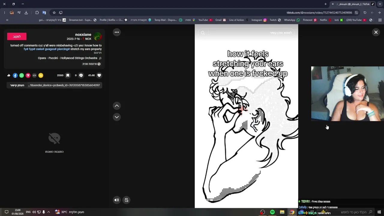The height and width of the screenshot is (216, 384).
Task: Open a new browser tab
Action: pos(325,4)
